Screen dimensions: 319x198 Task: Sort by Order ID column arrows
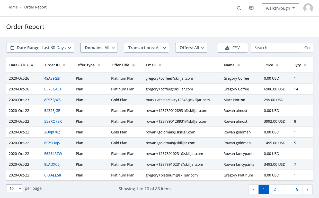coord(64,65)
